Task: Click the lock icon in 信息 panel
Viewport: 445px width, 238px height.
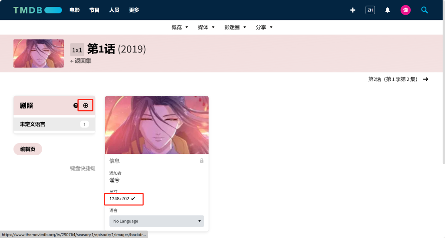Action: [202, 161]
